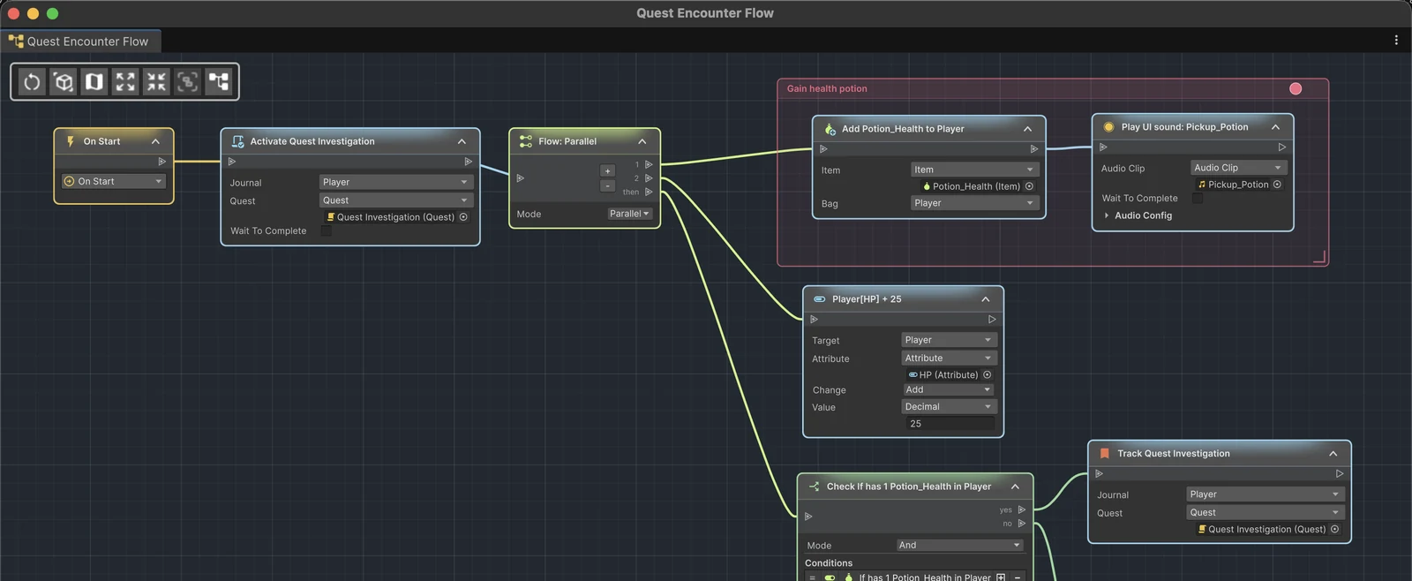Click the Check If has 1 Potion_Health node icon
The width and height of the screenshot is (1412, 581).
pos(814,487)
